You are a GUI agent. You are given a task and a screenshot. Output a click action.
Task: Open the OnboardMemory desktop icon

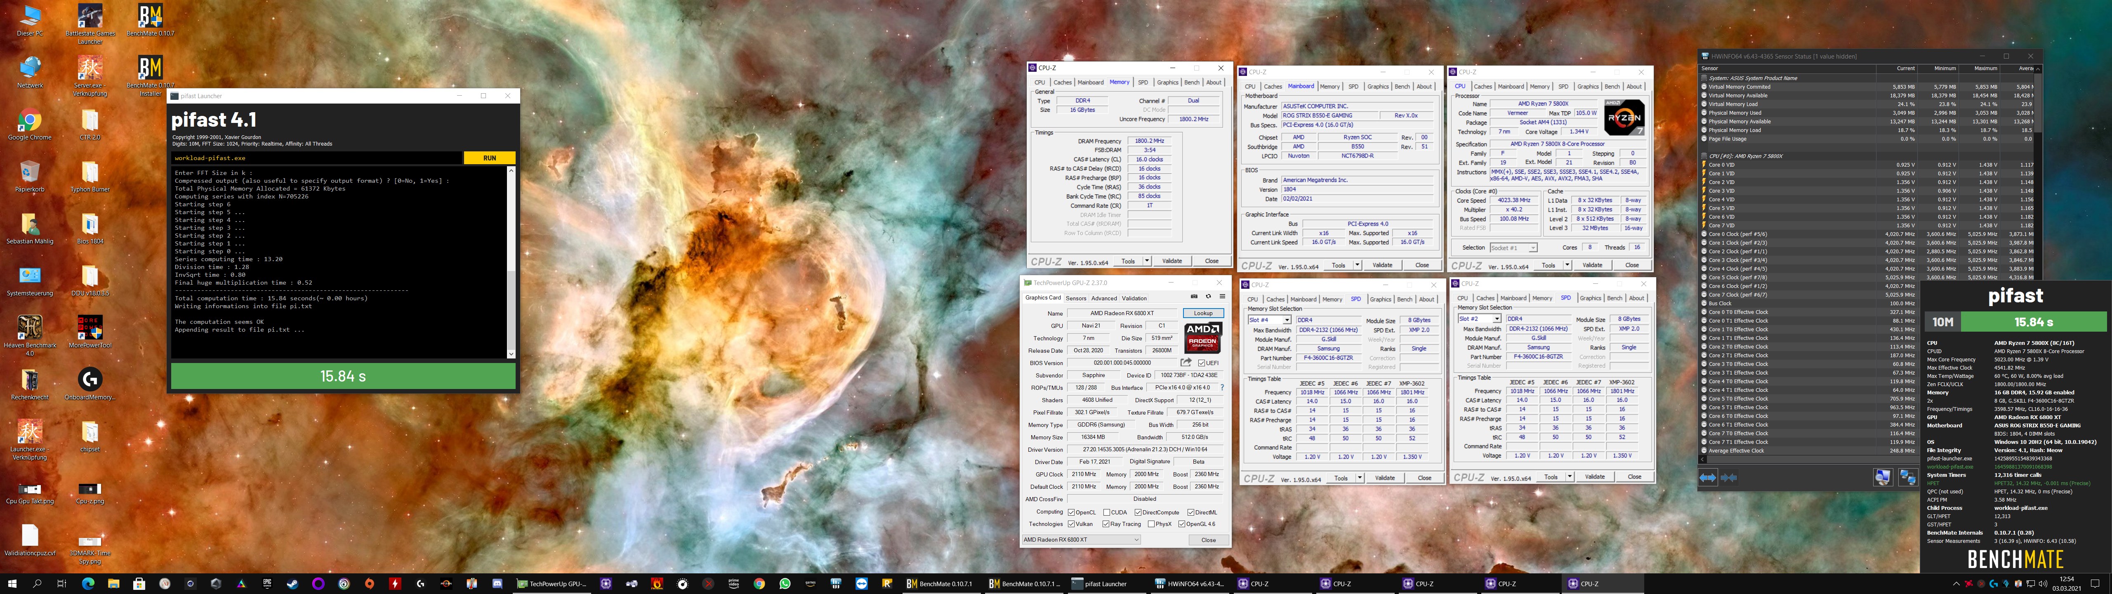(90, 383)
